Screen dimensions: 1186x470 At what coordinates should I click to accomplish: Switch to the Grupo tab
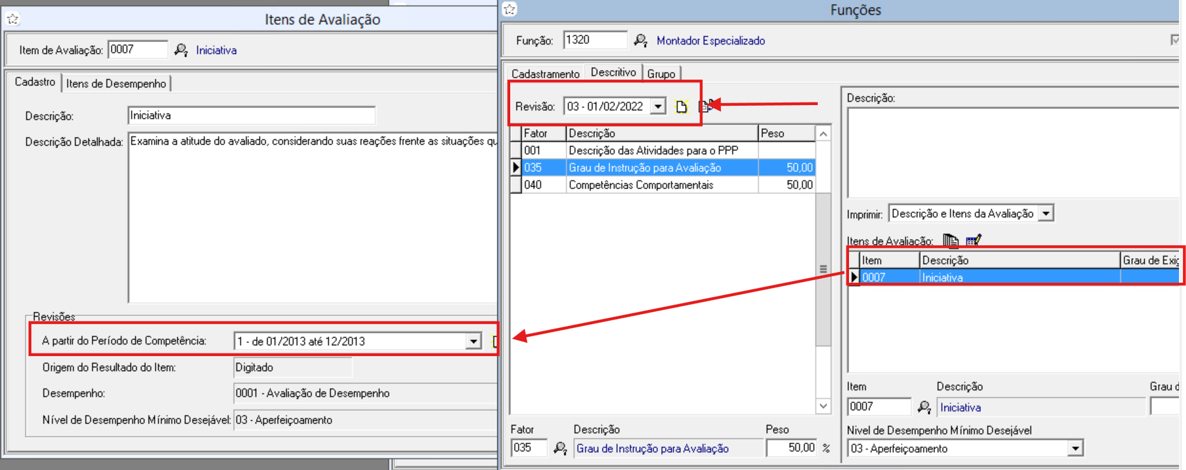point(661,74)
